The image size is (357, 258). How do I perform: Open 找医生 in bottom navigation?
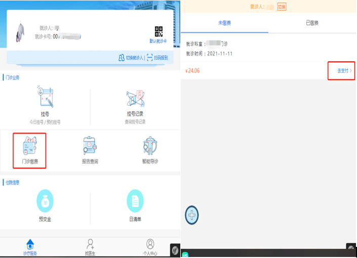click(x=90, y=246)
